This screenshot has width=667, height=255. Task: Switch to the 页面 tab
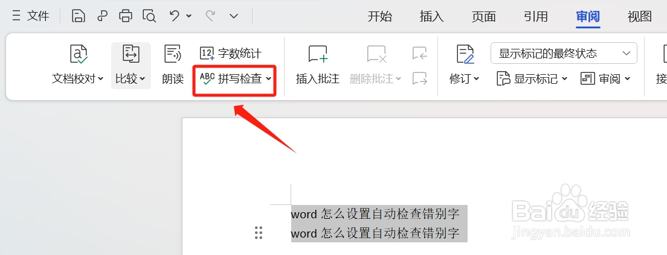pos(484,16)
